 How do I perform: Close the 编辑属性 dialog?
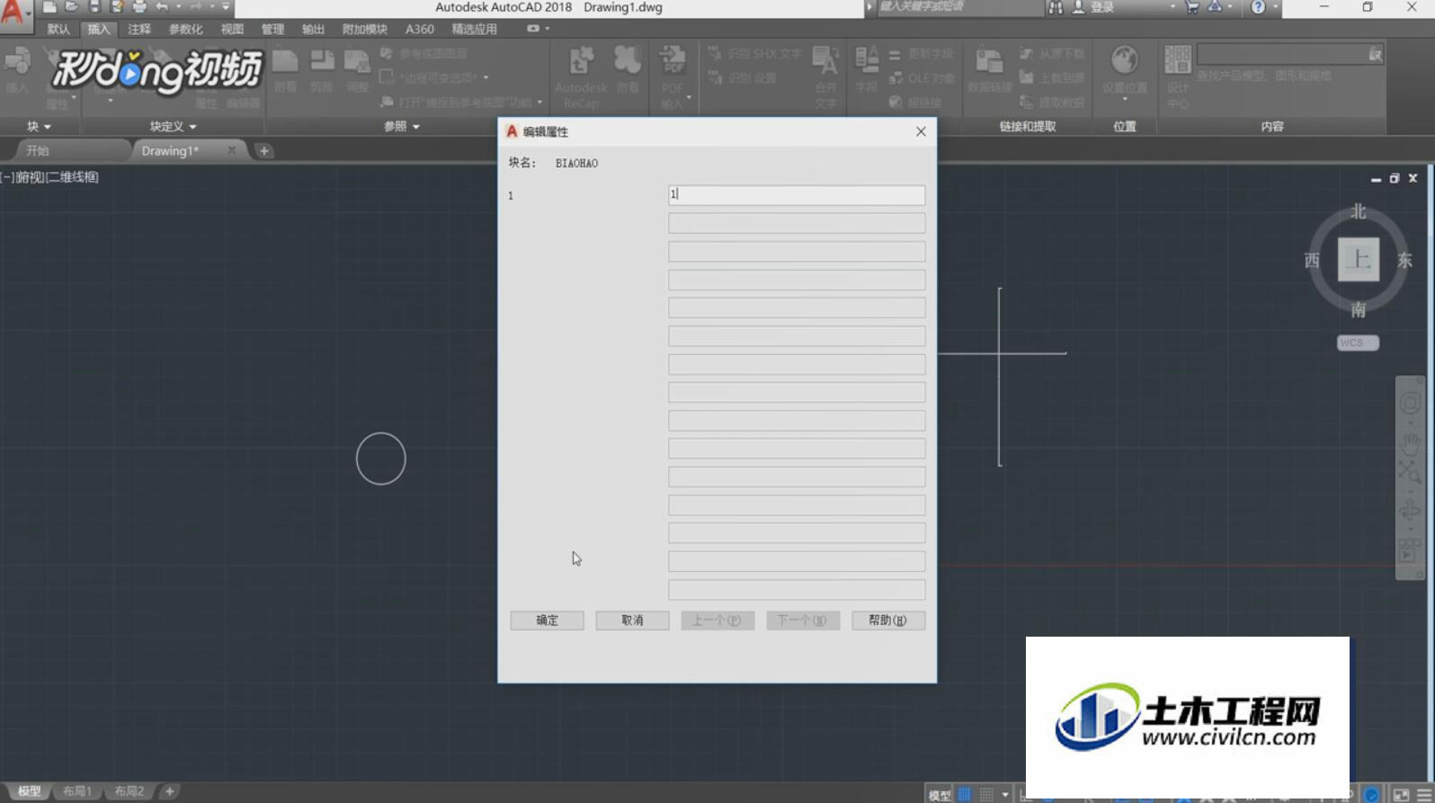pos(921,131)
